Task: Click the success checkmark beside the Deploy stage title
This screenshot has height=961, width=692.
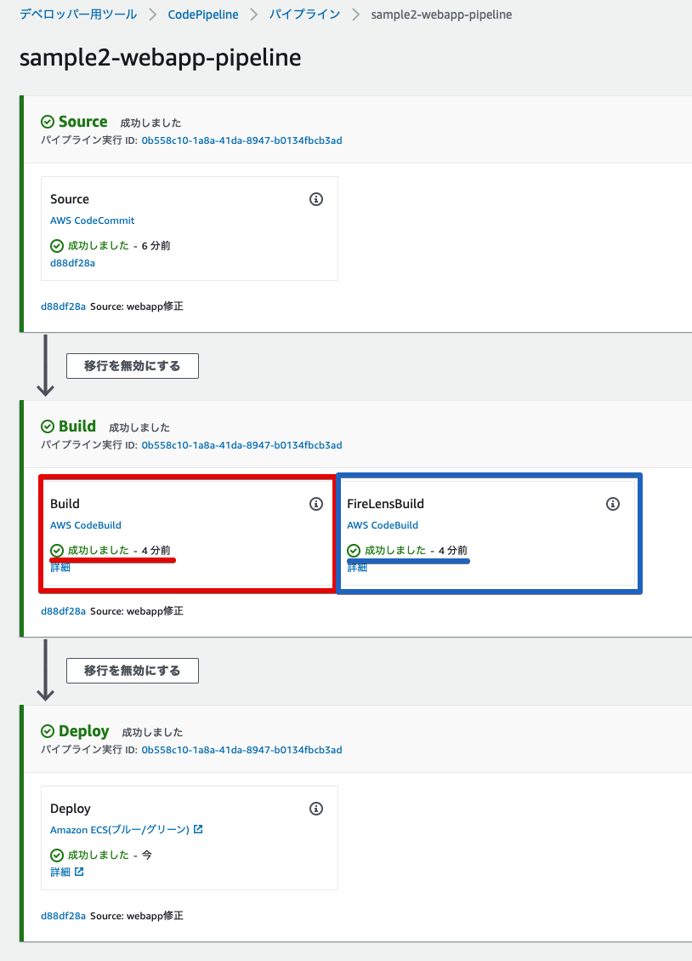Action: click(x=48, y=730)
